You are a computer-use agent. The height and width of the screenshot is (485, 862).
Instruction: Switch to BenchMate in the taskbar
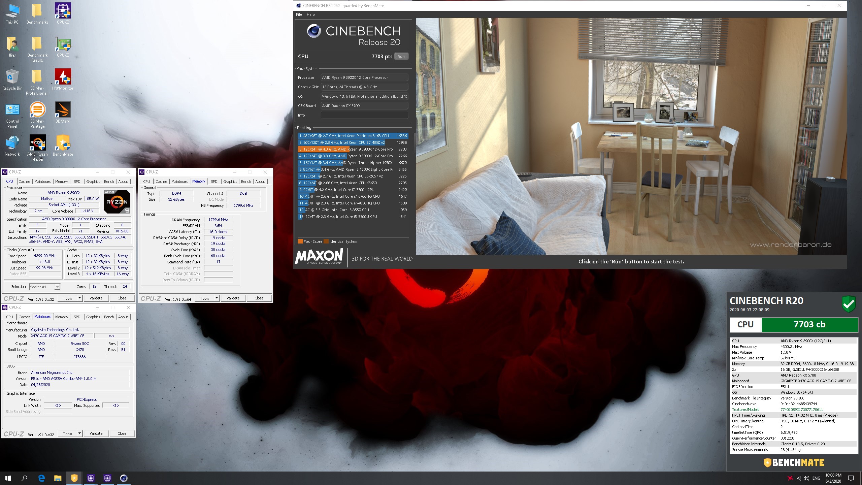pyautogui.click(x=74, y=478)
